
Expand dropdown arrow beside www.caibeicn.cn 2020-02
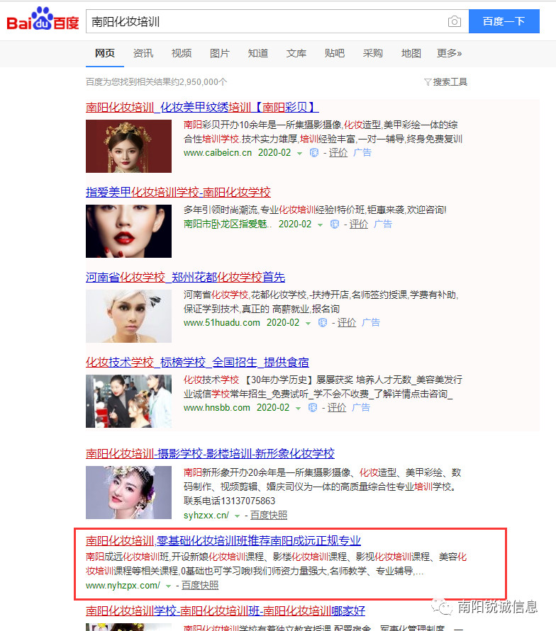[x=299, y=153]
